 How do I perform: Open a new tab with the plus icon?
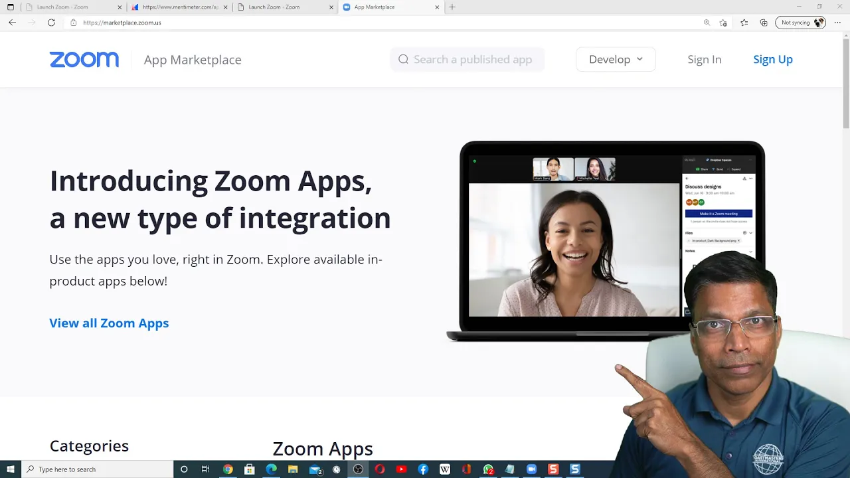point(452,7)
